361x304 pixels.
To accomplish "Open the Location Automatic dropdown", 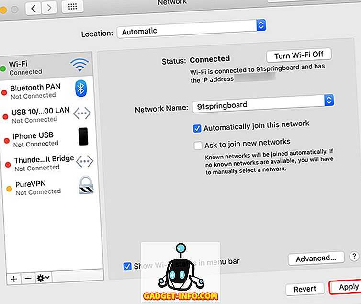I will [192, 29].
